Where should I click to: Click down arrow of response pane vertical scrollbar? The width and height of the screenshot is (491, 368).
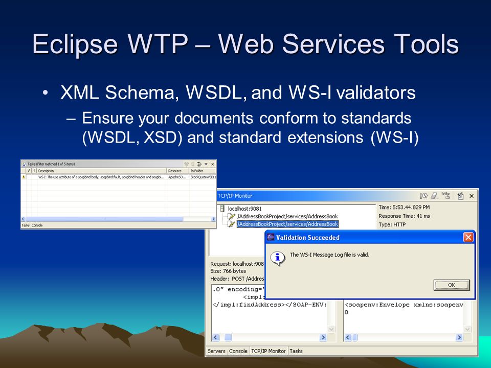(467, 329)
